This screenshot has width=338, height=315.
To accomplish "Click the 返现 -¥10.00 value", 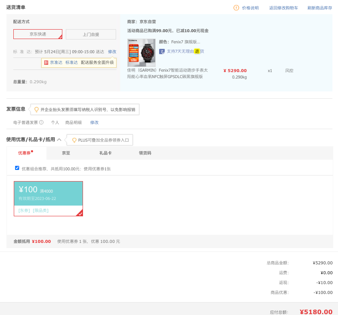I will (324, 282).
